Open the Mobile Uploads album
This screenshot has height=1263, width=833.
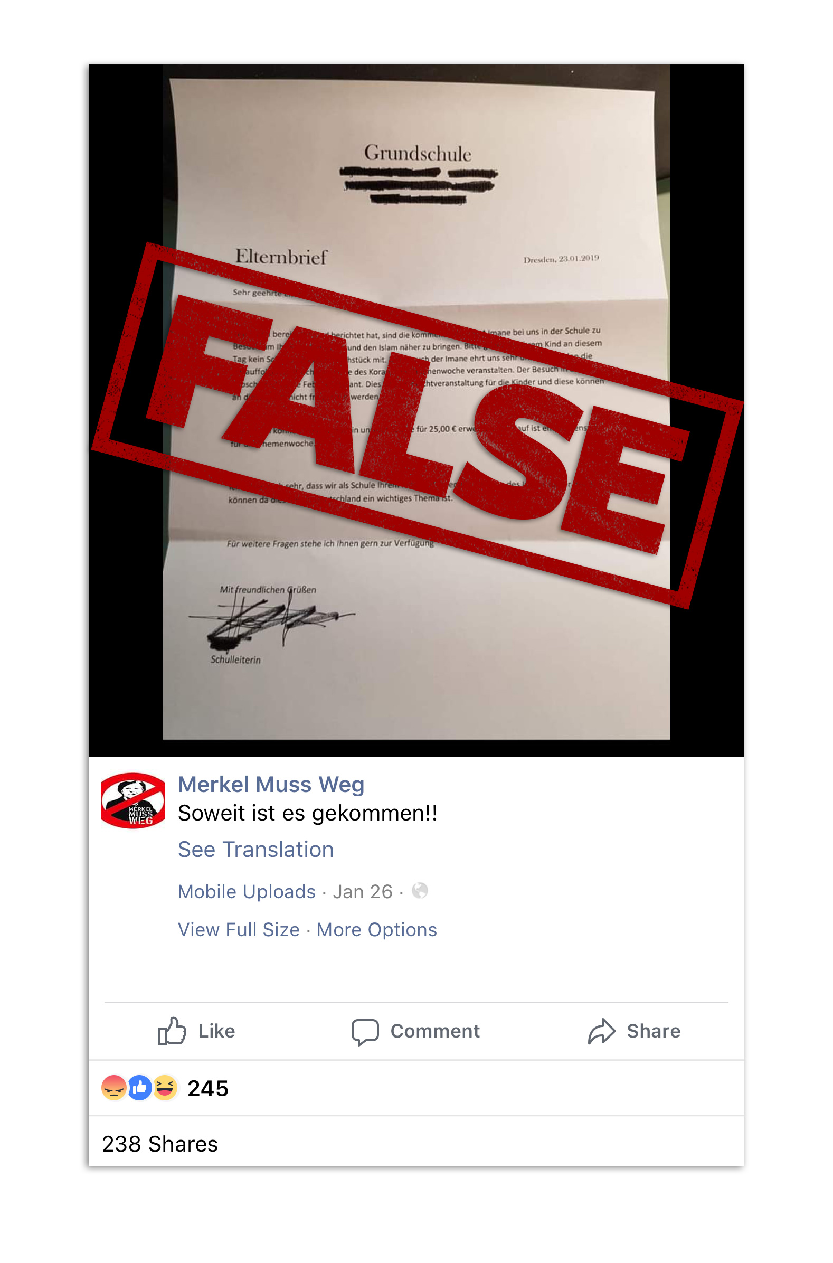(x=247, y=891)
